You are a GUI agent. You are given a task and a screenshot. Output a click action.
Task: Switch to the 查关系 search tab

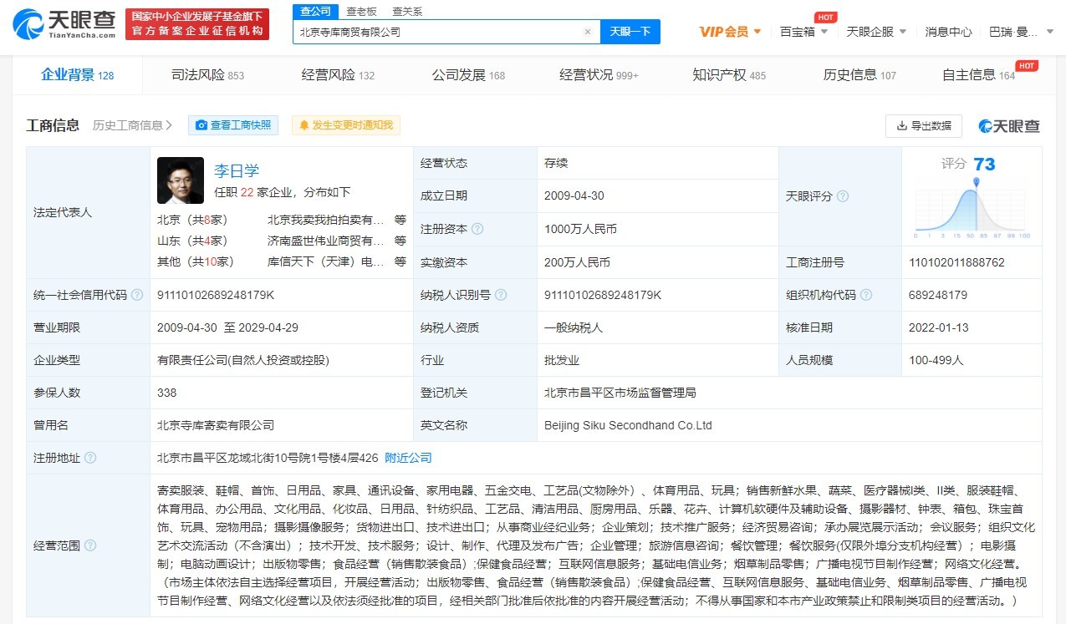tap(407, 11)
